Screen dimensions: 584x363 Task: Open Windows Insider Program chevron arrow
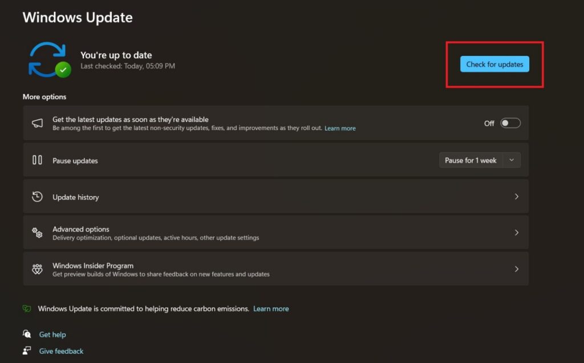tap(516, 269)
